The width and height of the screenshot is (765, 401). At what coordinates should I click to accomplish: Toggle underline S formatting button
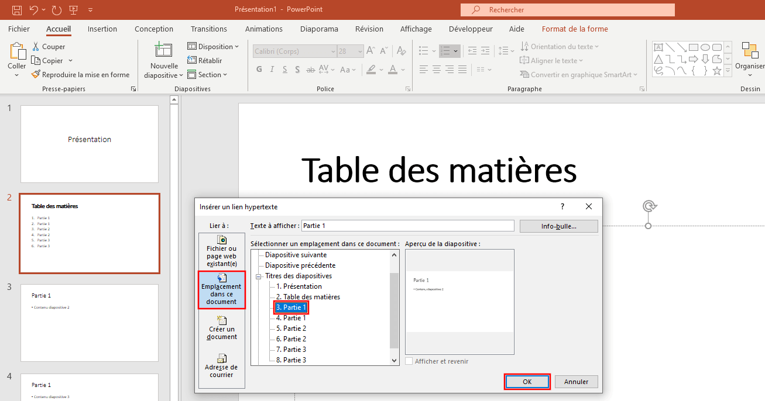pos(284,70)
